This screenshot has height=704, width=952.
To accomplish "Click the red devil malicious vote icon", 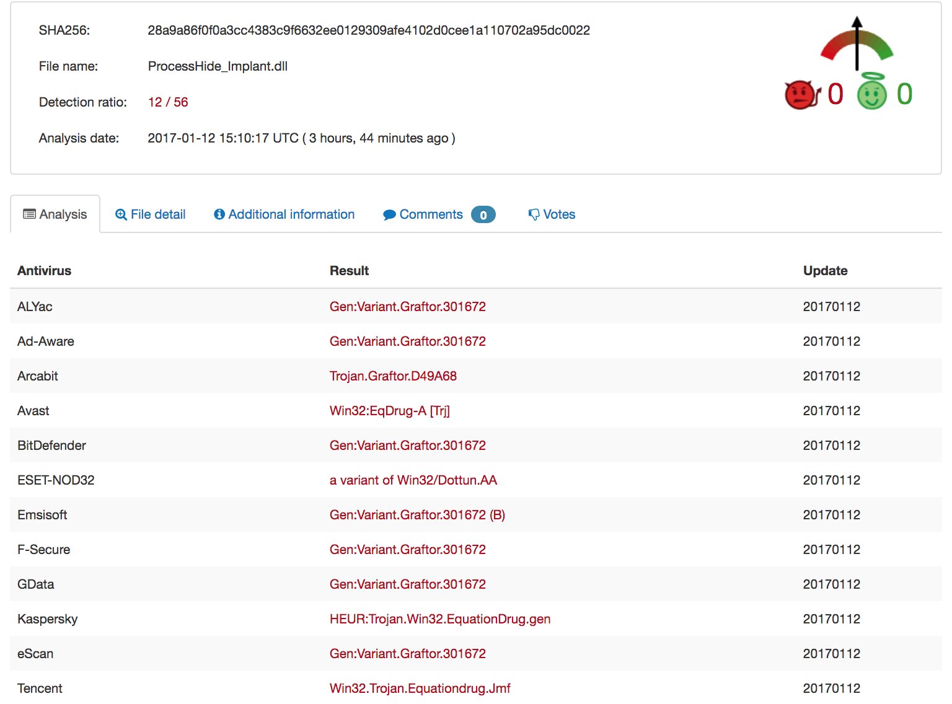I will 801,95.
